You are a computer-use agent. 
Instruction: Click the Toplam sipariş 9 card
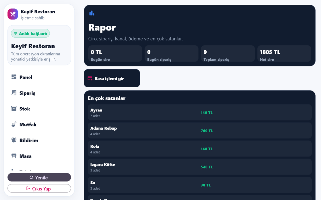coord(228,53)
